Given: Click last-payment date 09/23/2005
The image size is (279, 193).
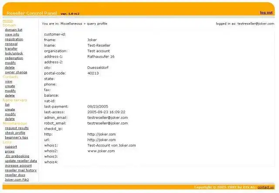Looking at the screenshot, I should pyautogui.click(x=98, y=107).
